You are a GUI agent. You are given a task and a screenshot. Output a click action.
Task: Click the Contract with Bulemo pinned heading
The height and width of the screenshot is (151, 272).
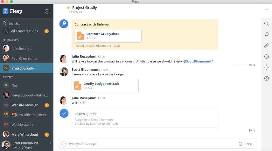point(92,24)
